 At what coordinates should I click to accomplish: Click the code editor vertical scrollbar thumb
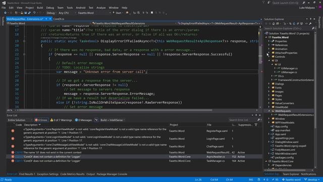260,55
